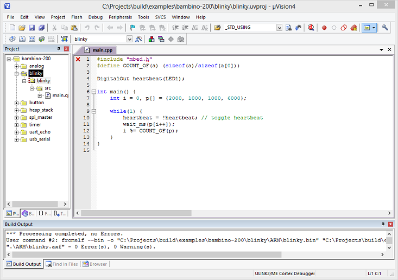Select the Build Output tab
The height and width of the screenshot is (280, 398).
[x=23, y=264]
